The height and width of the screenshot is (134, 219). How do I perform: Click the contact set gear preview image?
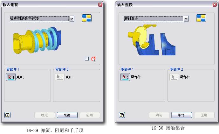pos(152,40)
